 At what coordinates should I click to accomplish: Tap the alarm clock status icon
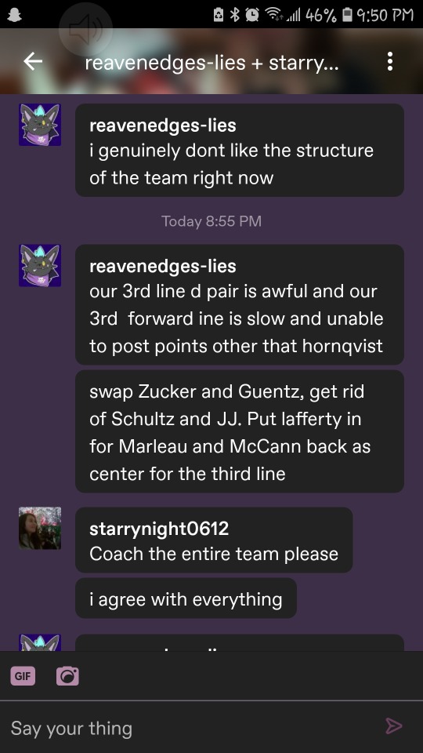click(x=252, y=16)
